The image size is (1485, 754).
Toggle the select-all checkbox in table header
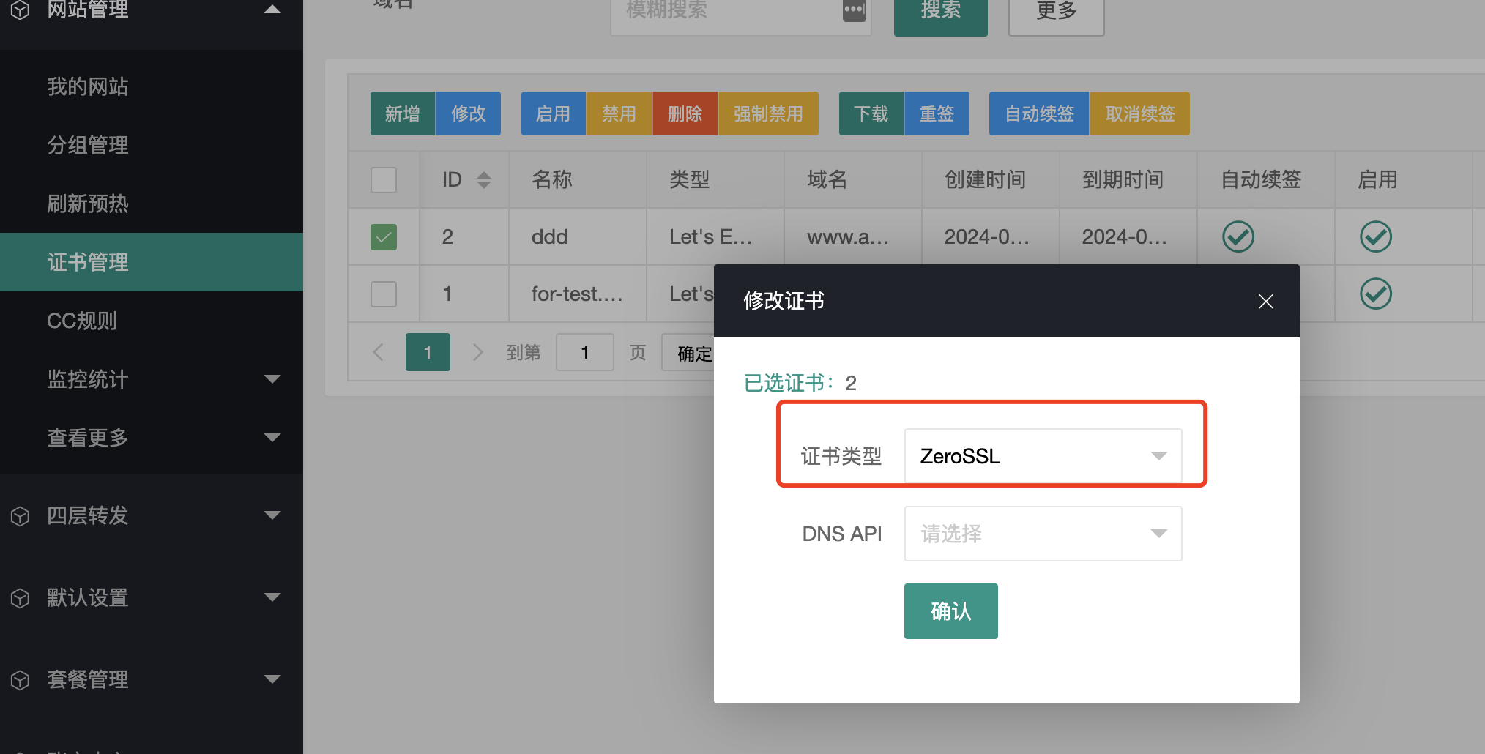point(383,179)
